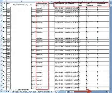Image resolution: width=112 pixels, height=93 pixels.
Task: Click the vertical scrollbar up arrow
Action: point(111,3)
